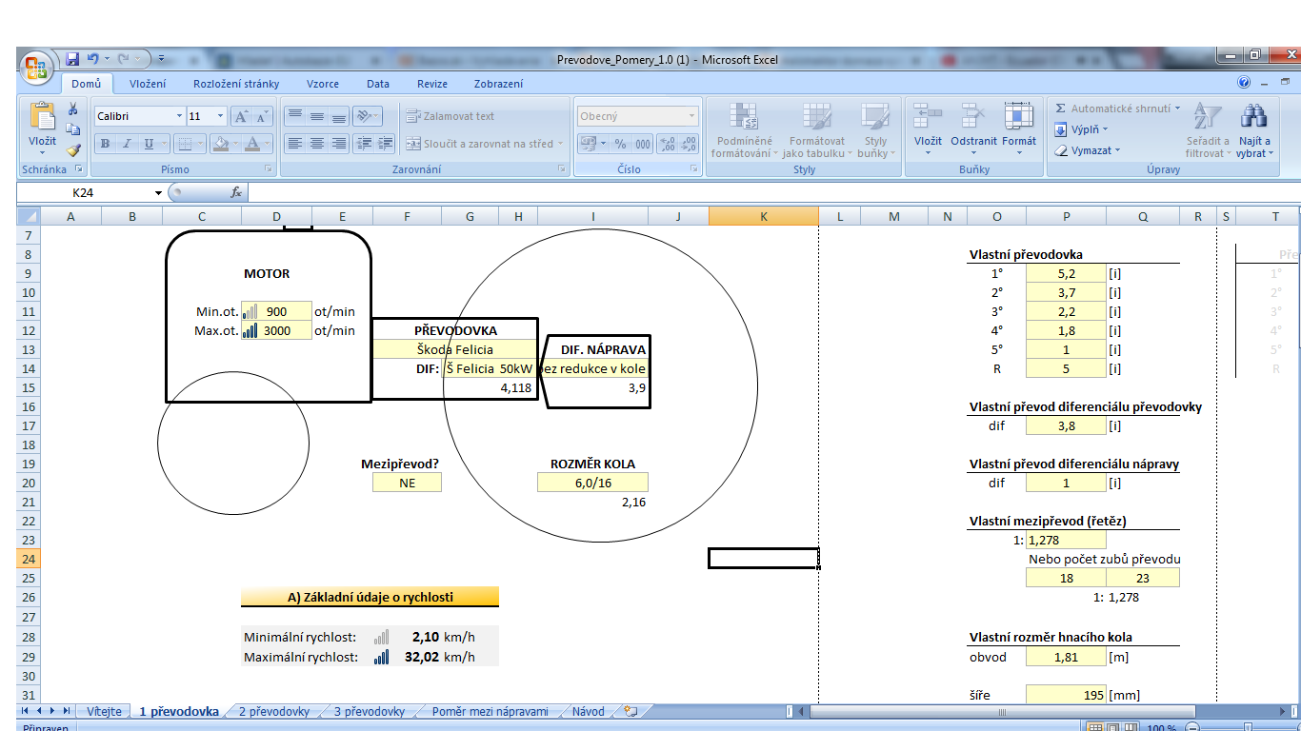Select the Min.ot. cell with value 900
The image size is (1301, 731).
[x=277, y=311]
